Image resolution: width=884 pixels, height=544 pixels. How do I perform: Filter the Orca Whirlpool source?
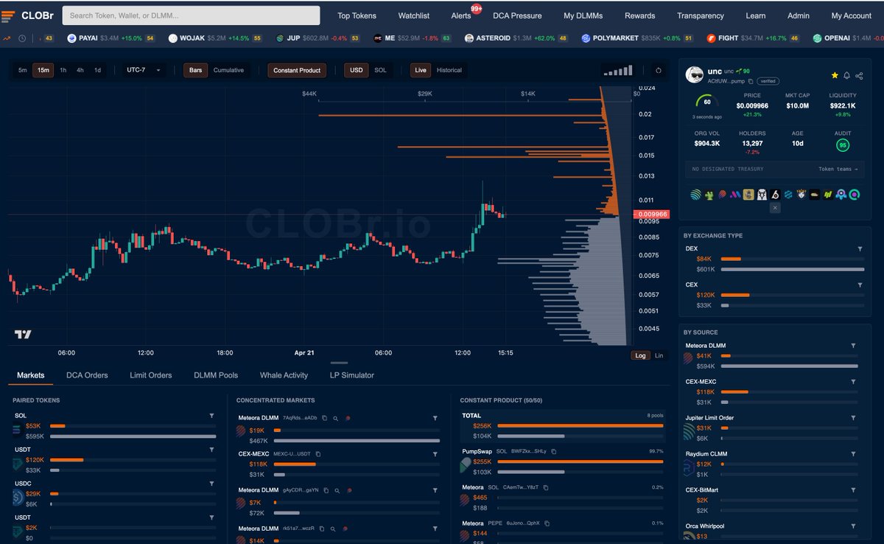click(854, 526)
